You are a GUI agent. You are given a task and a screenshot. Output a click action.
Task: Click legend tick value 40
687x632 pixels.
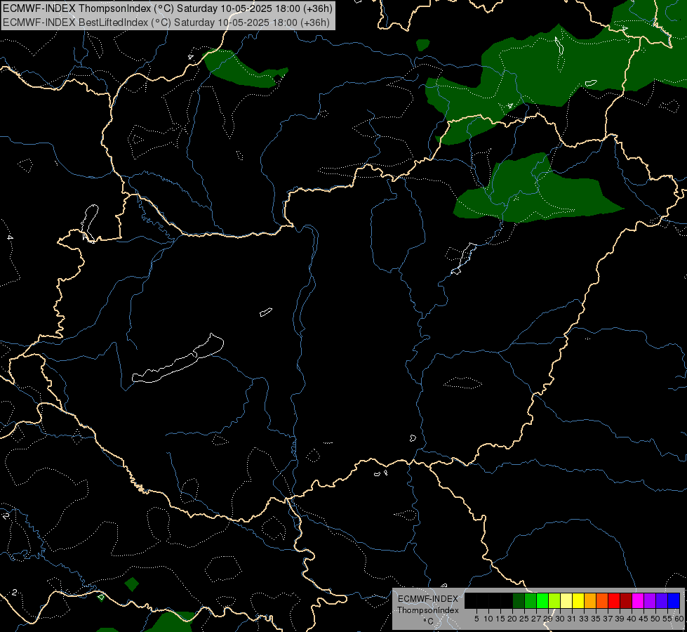[x=632, y=619]
